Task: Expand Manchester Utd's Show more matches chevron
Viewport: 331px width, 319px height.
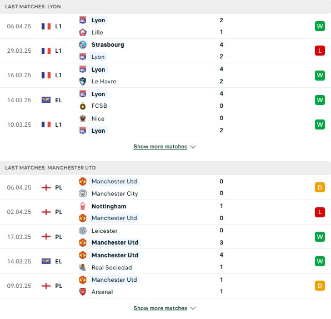Action: pos(193,308)
